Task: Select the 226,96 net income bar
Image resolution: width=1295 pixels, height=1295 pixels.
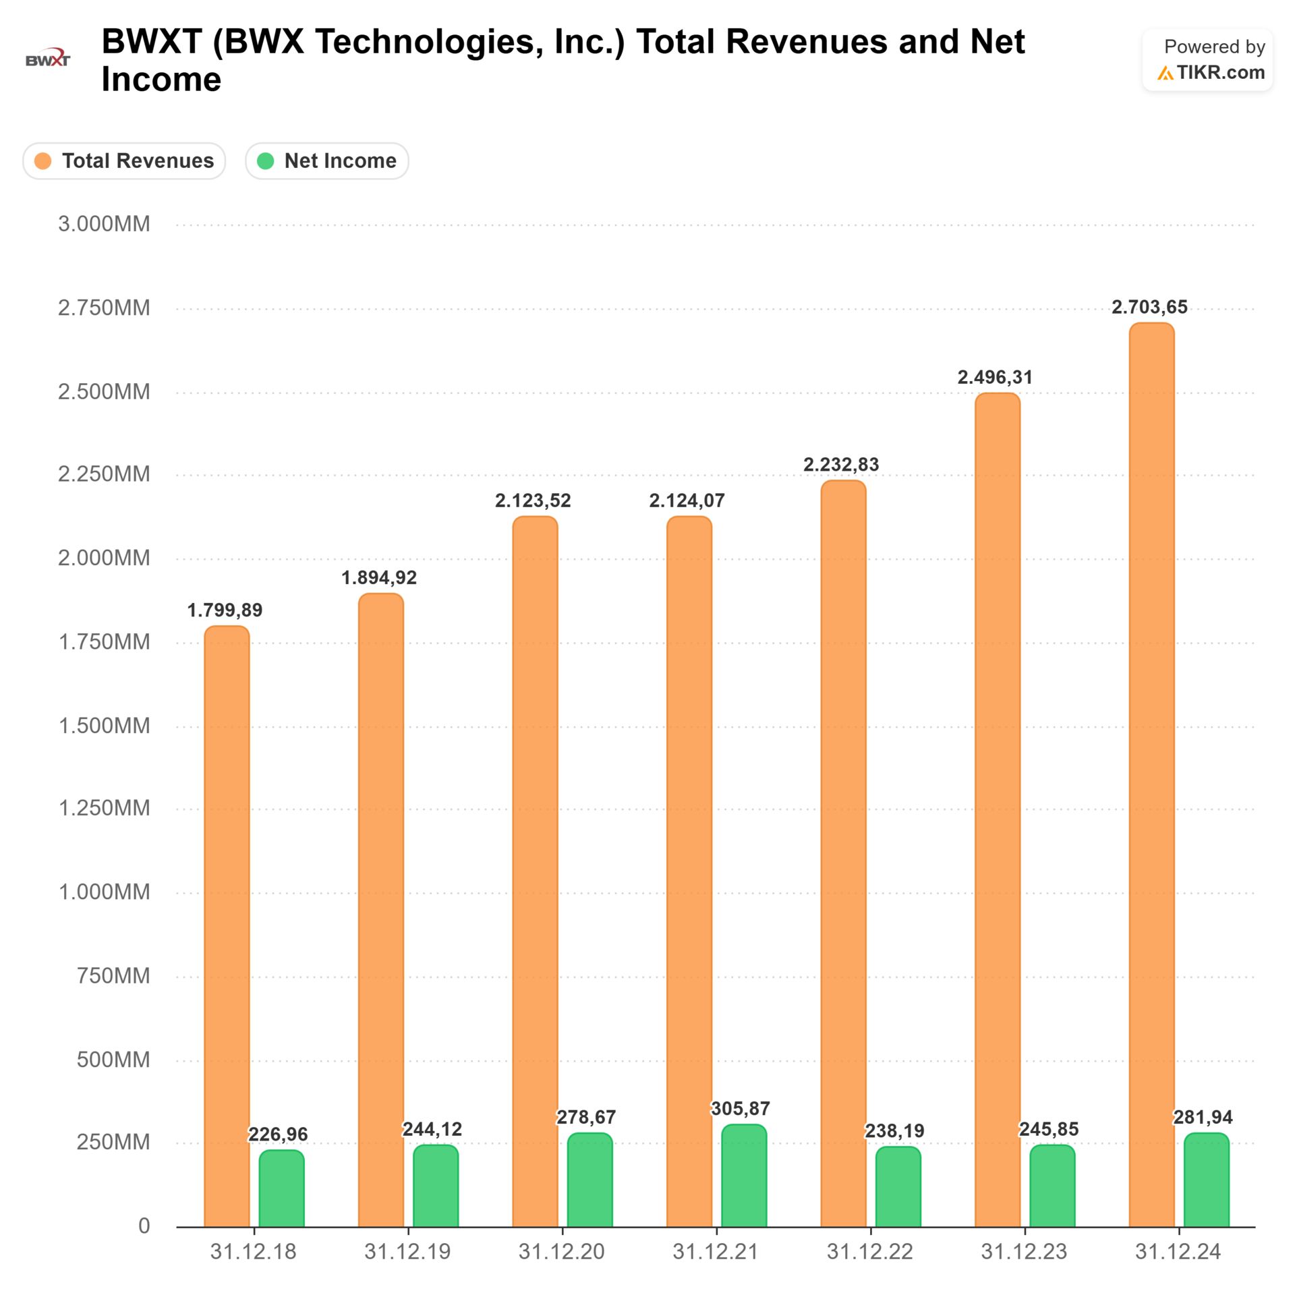Action: pyautogui.click(x=281, y=1188)
